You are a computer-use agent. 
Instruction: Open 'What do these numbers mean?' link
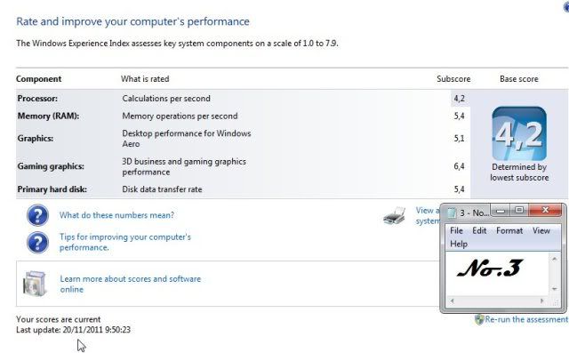pos(116,215)
